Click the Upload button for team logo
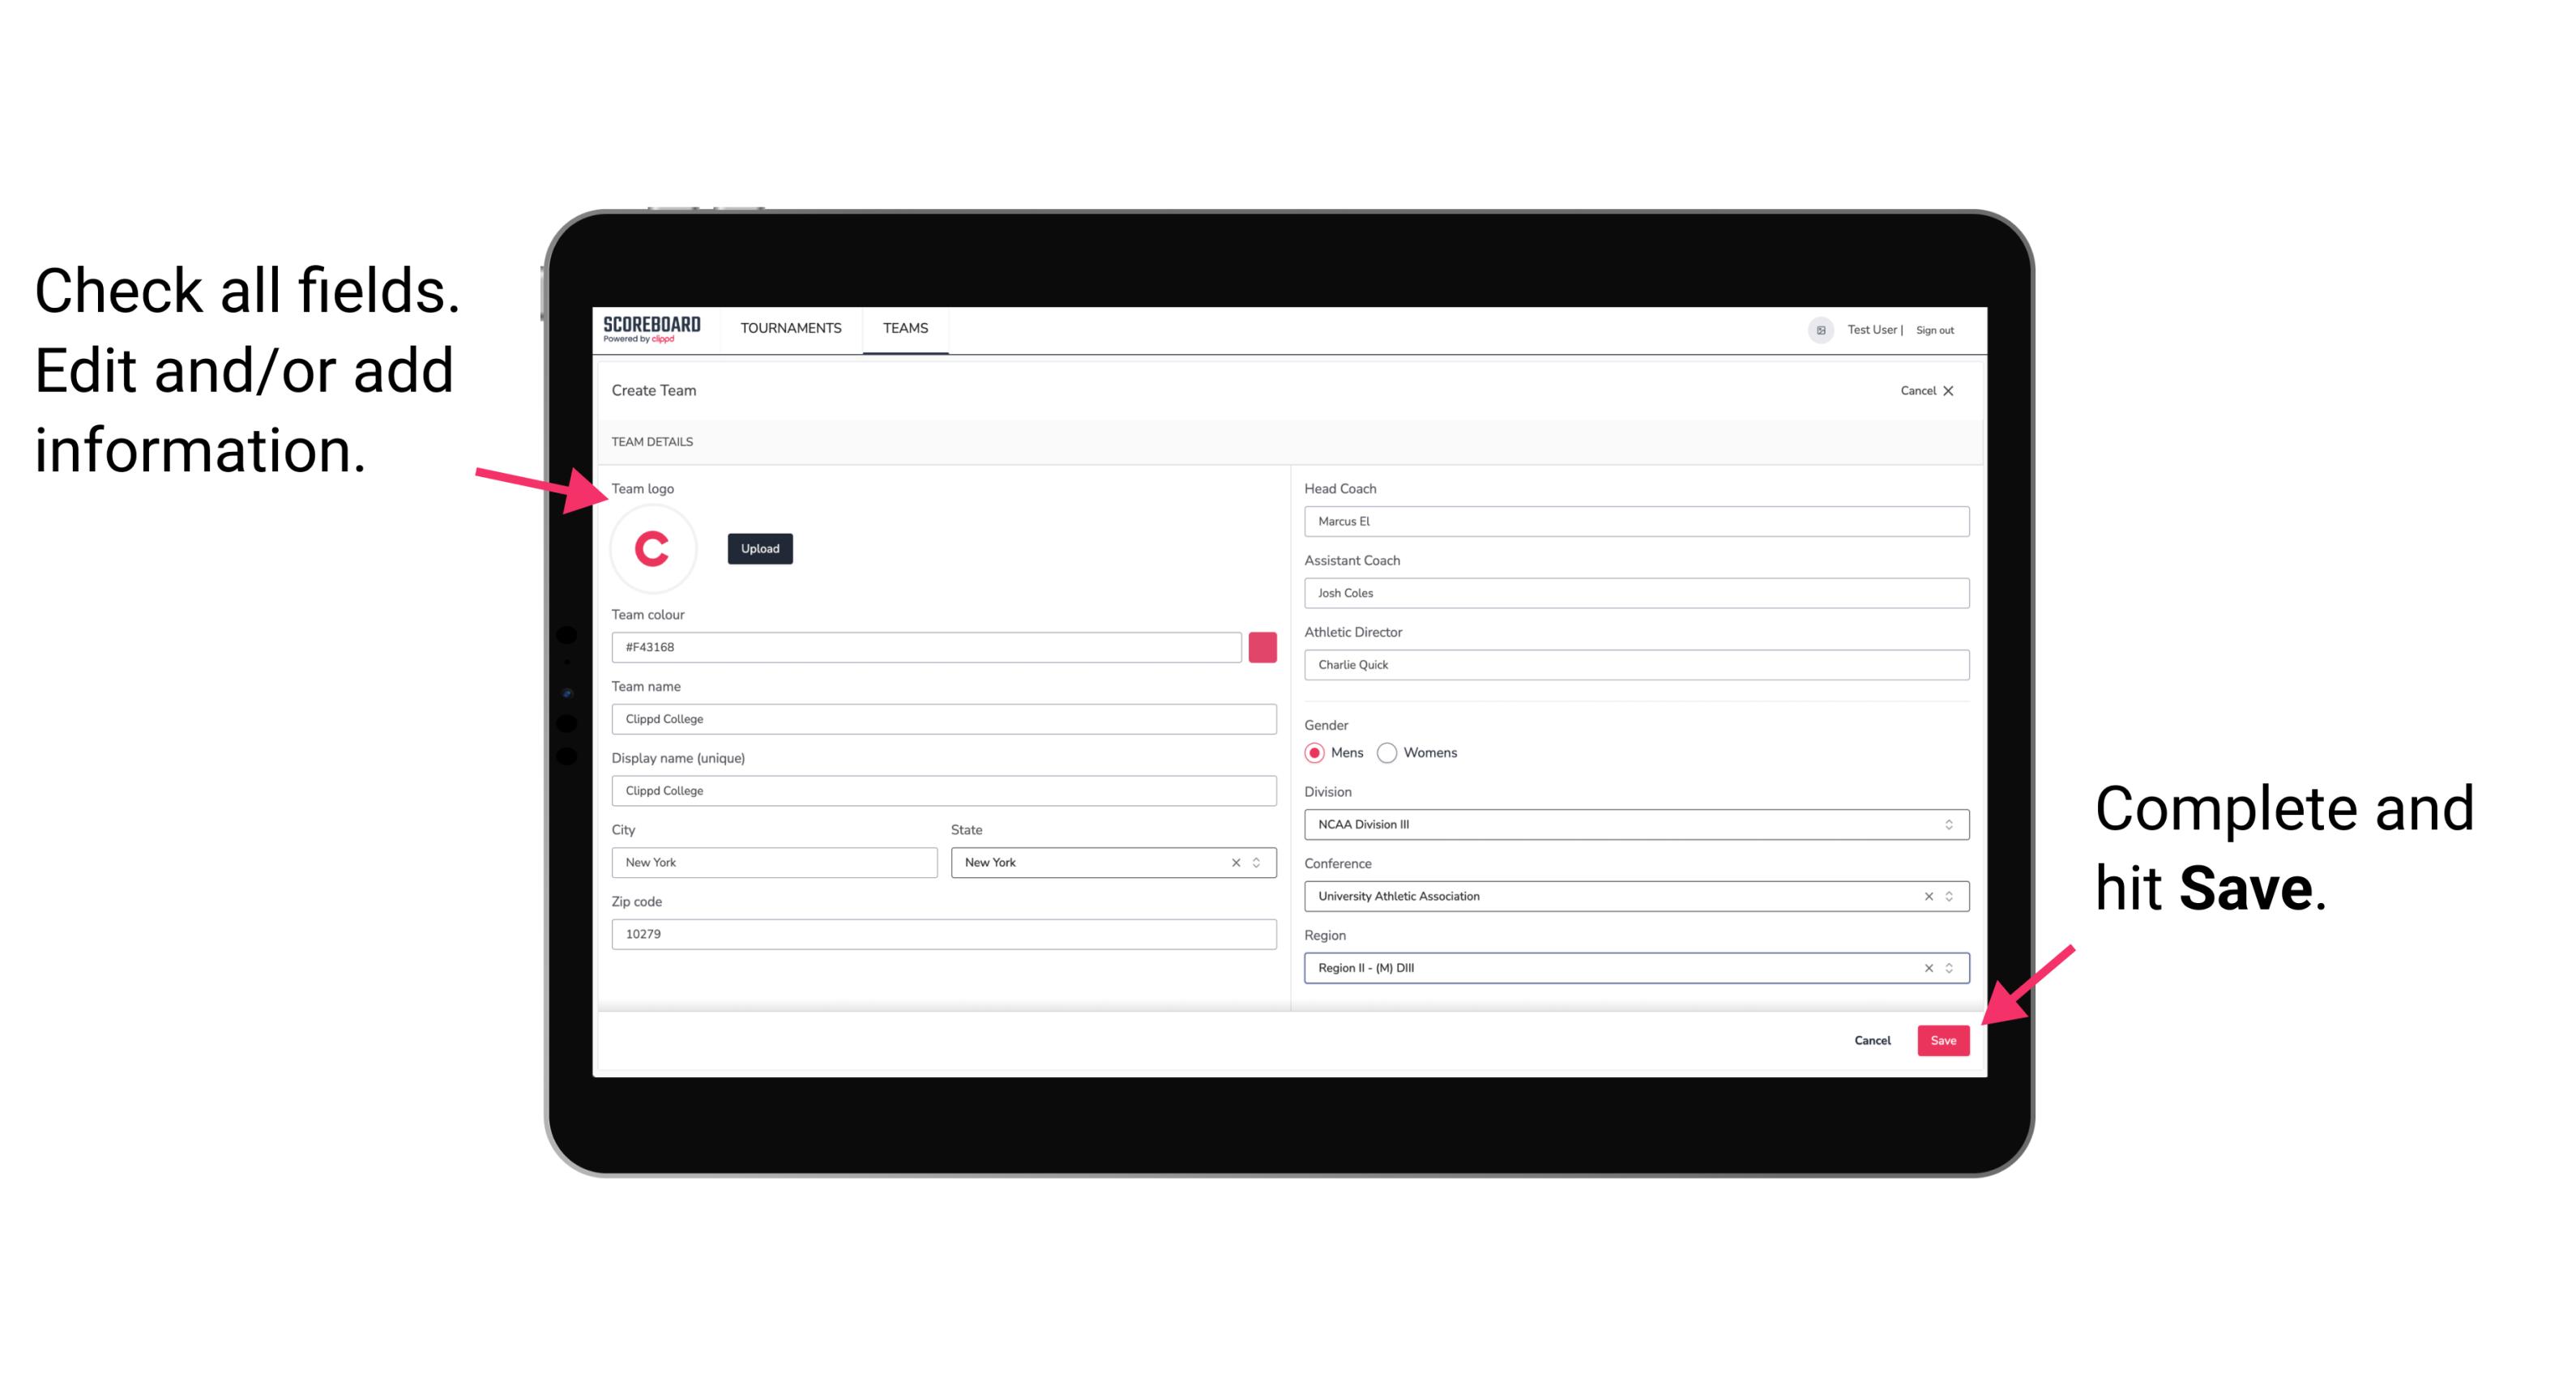The height and width of the screenshot is (1385, 2576). click(761, 548)
